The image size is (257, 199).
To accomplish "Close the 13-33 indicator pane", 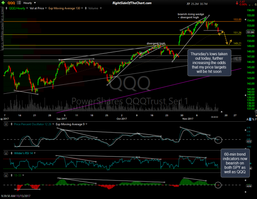I will pyautogui.click(x=6, y=175).
